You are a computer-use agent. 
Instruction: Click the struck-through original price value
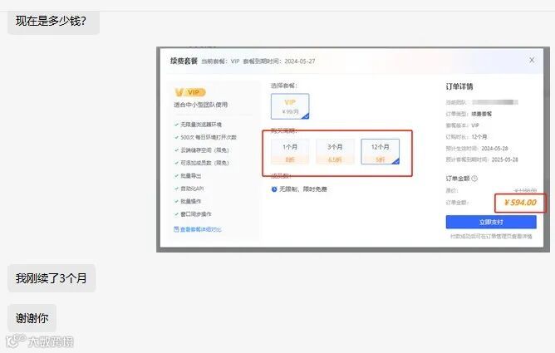tap(525, 191)
